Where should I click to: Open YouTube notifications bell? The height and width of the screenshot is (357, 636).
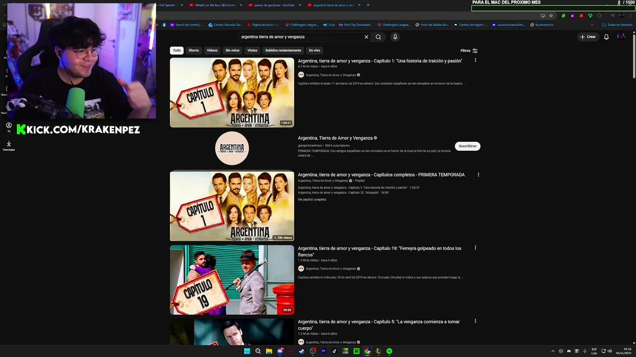(x=606, y=37)
